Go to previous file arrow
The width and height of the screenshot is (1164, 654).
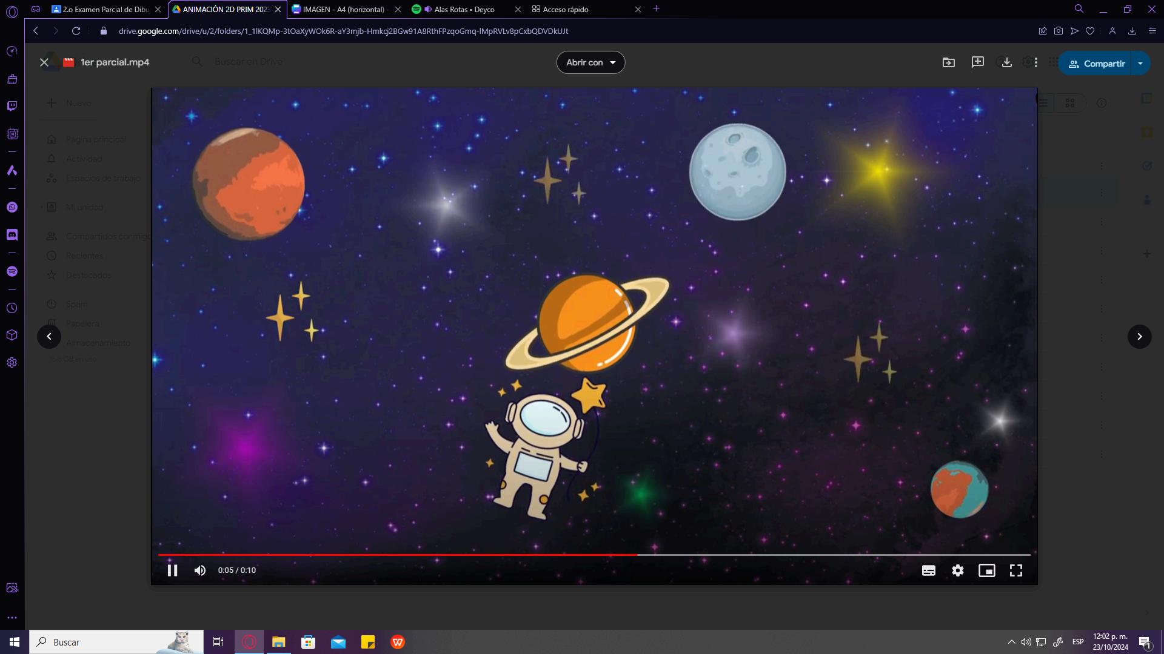(x=49, y=337)
